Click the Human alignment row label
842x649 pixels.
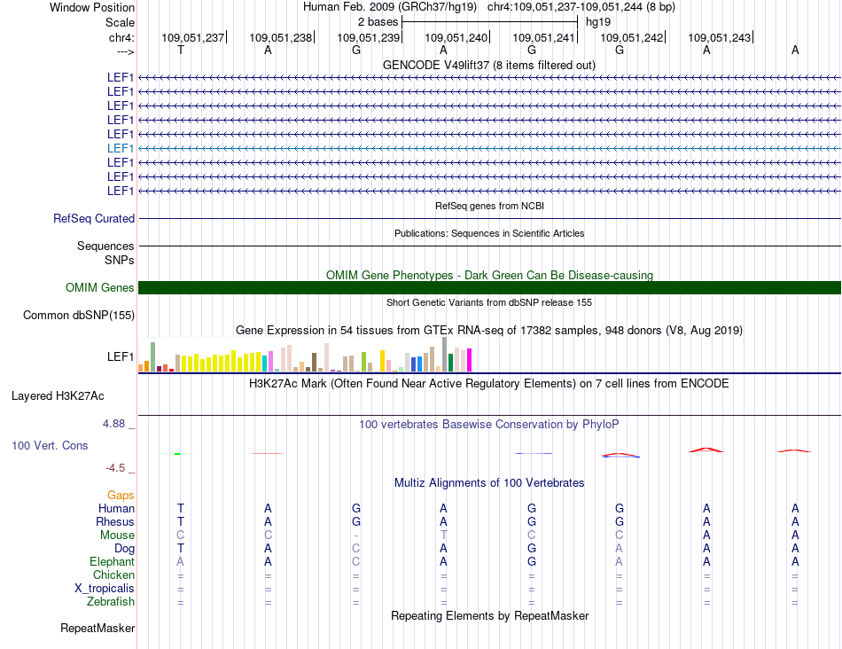pos(116,508)
